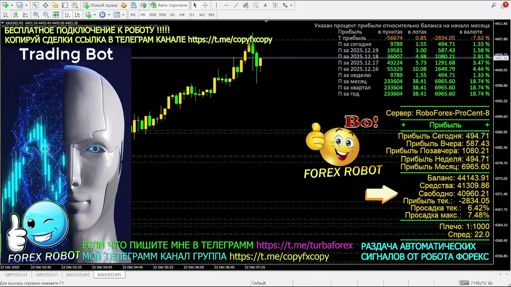Toggle the Terminal panel icon
This screenshot has width=511, height=287.
pyautogui.click(x=65, y=5)
